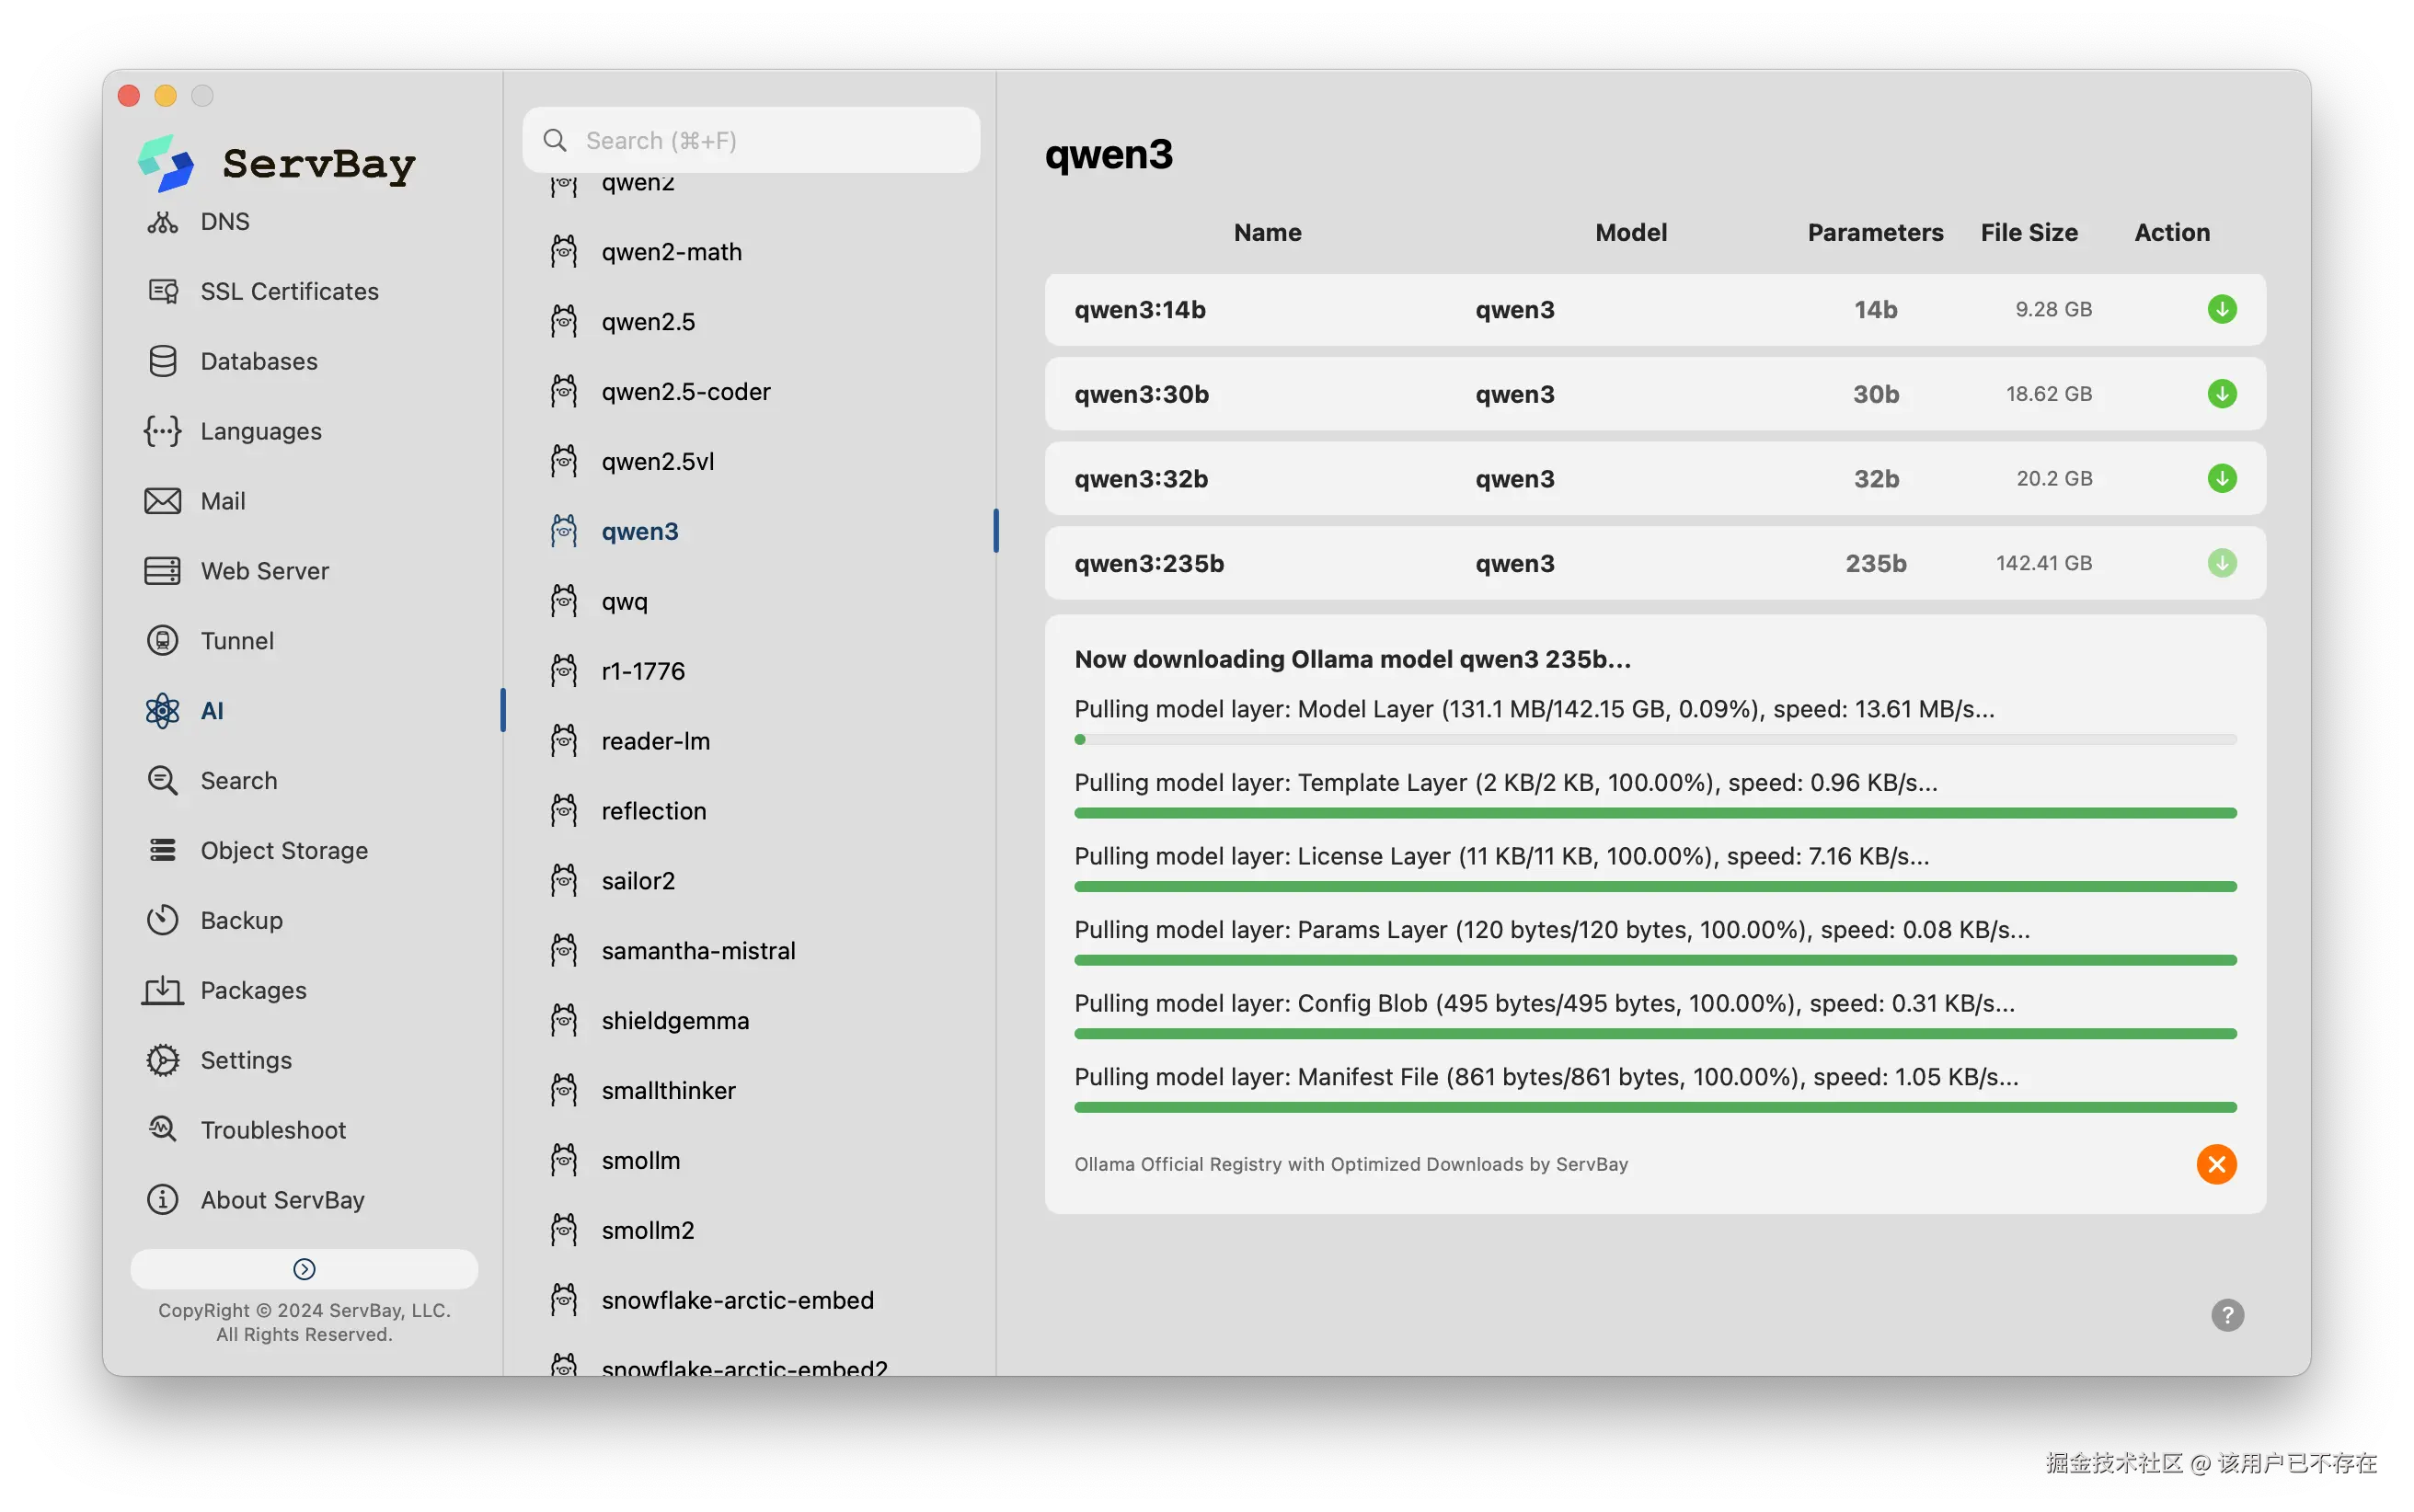Download the qwen3:14b model

coord(2221,309)
